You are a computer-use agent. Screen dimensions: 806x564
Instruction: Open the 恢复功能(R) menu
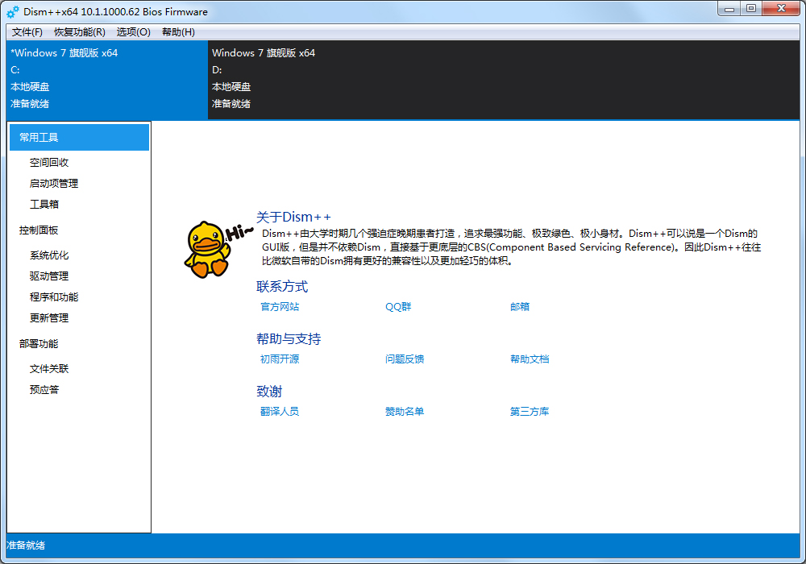pyautogui.click(x=80, y=32)
